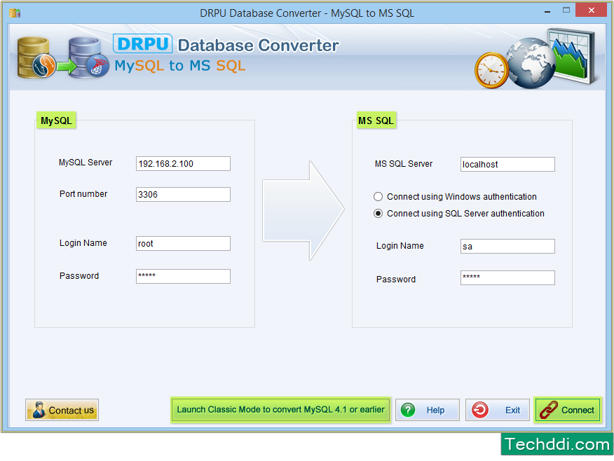The height and width of the screenshot is (461, 614).
Task: Click the MySQL to MS SQL subtitle text
Action: 180,66
